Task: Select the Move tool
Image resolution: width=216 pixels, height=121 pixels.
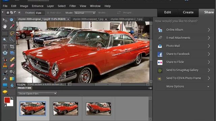Action: [x=5, y=20]
